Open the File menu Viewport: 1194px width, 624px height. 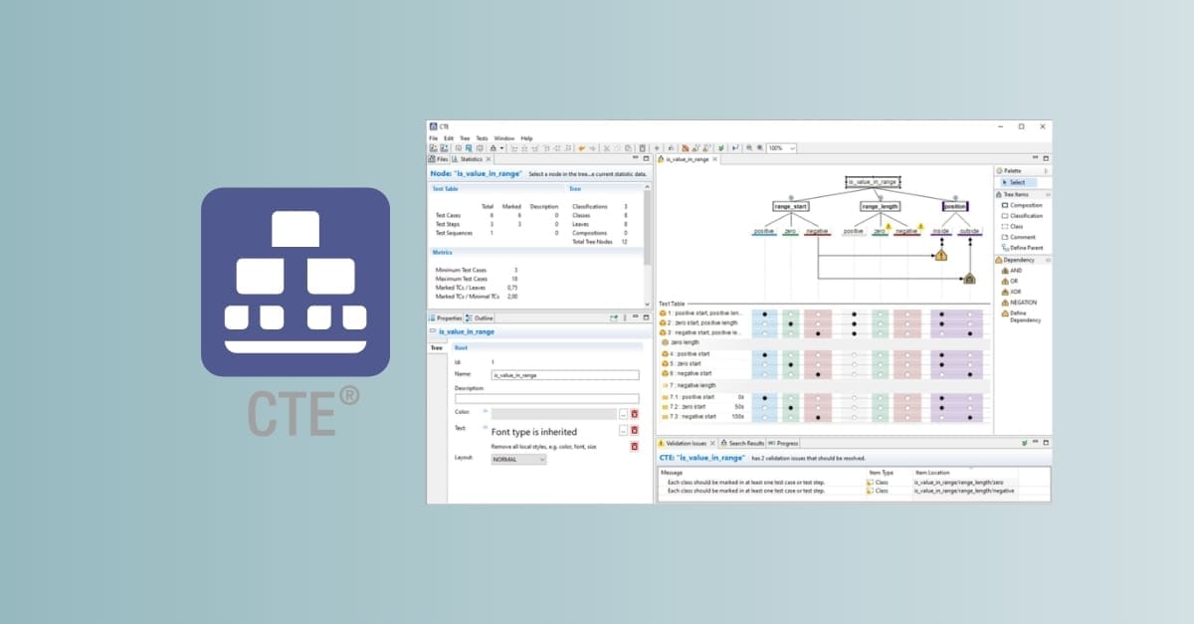(434, 138)
